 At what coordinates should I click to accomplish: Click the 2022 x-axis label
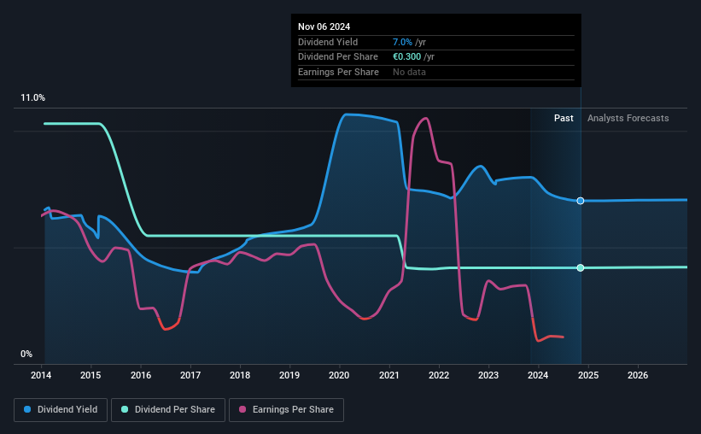pos(439,375)
